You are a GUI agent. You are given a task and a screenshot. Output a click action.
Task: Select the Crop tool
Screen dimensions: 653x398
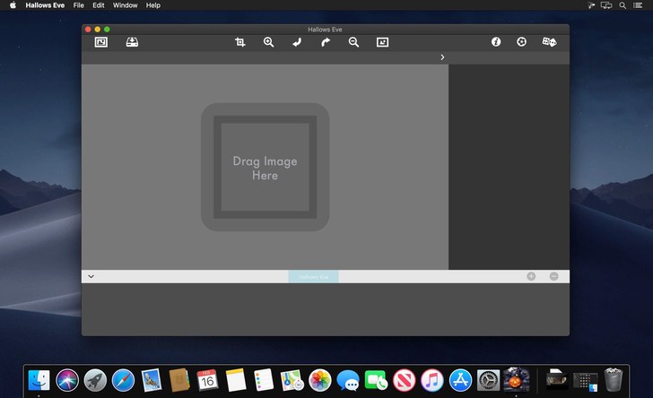point(240,42)
